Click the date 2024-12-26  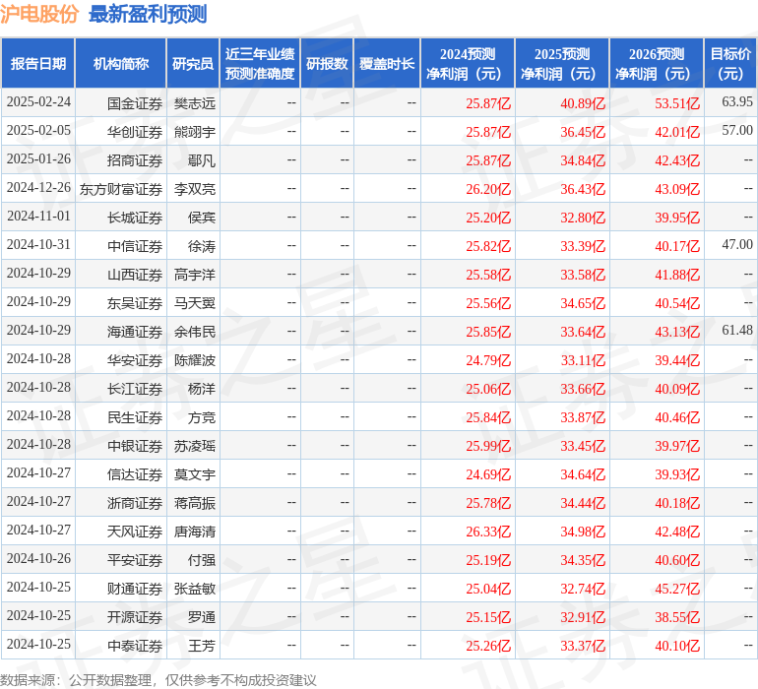click(38, 187)
